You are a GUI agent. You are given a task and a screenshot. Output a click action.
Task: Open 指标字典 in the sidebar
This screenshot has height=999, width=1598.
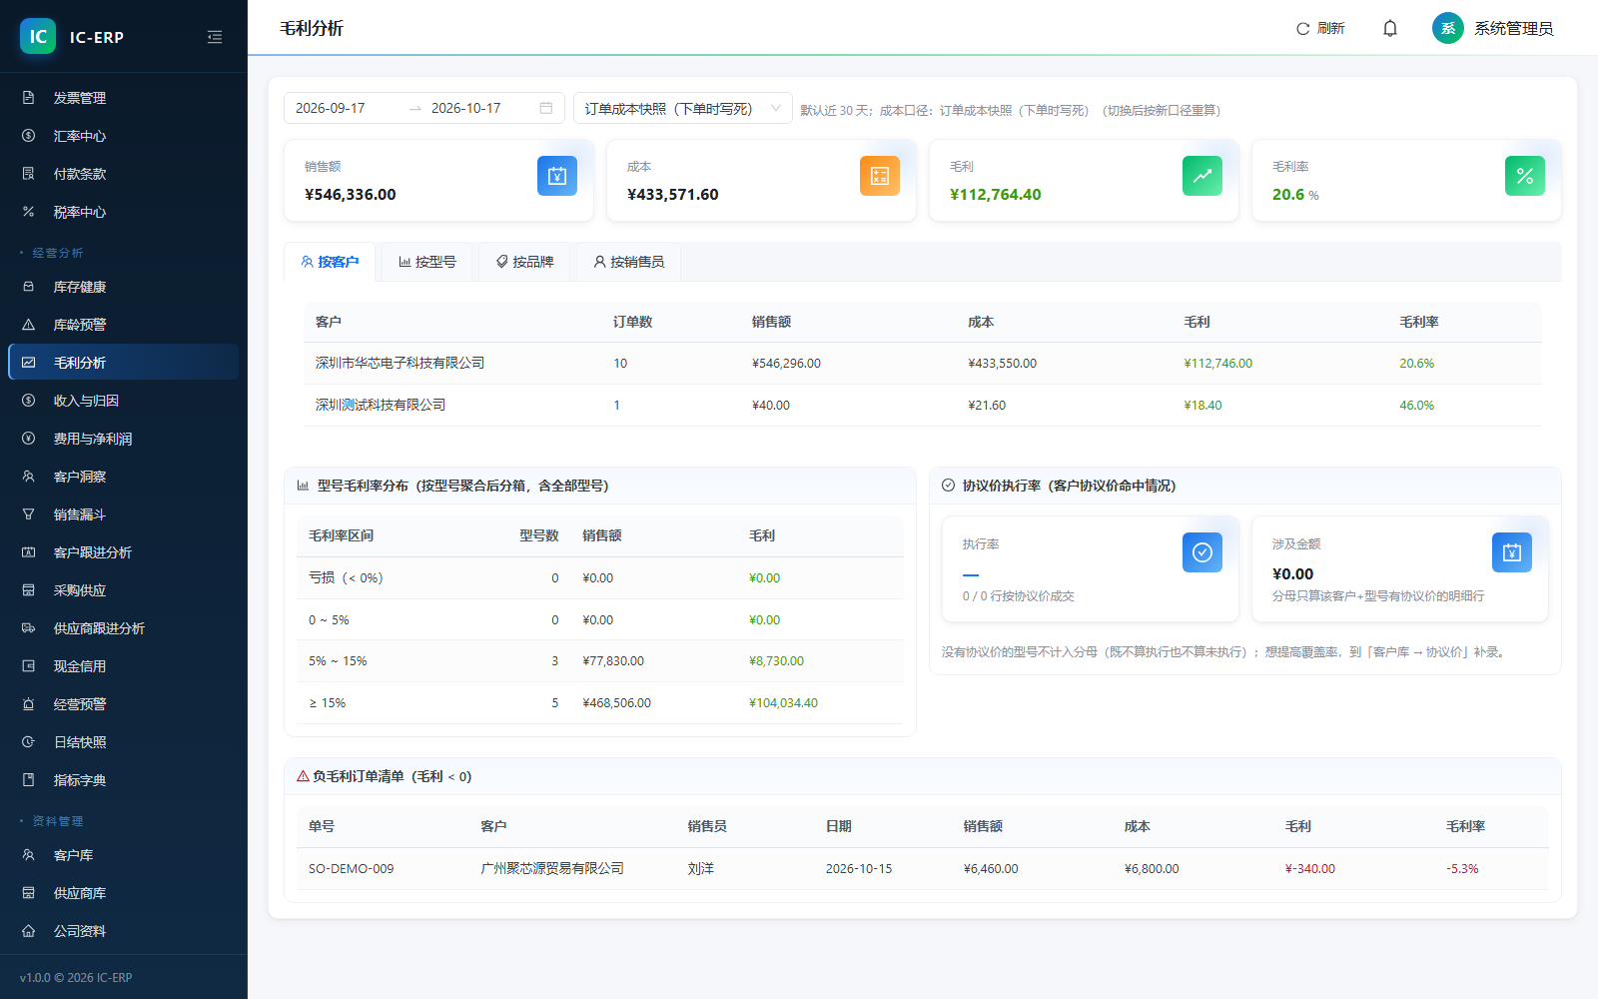(123, 780)
